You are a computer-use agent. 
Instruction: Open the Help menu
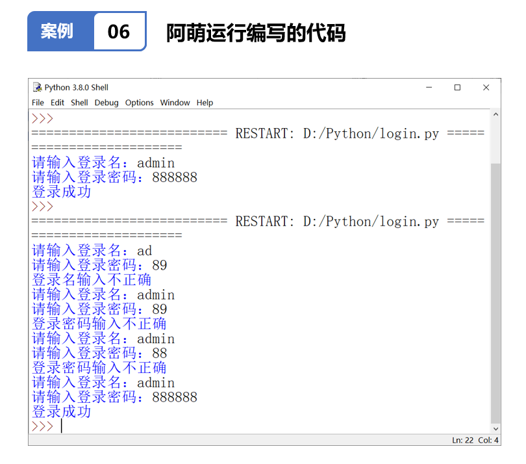tap(205, 103)
